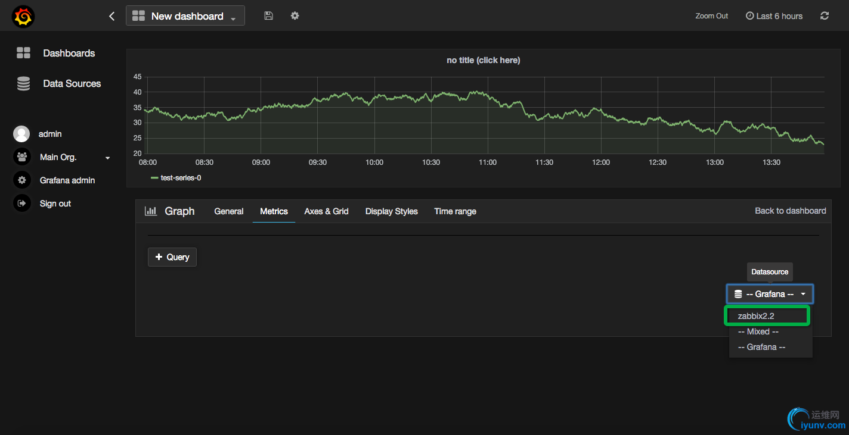Click the Grafana admin gear icon

[x=21, y=180]
